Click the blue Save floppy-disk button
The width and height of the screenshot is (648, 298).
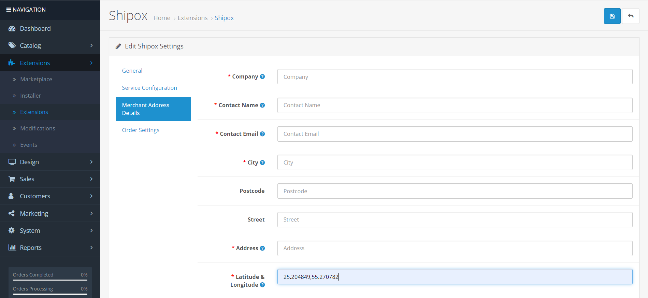[x=612, y=16]
